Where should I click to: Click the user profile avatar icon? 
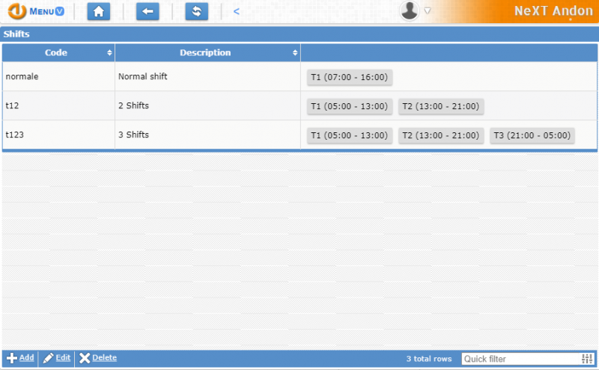[x=409, y=10]
